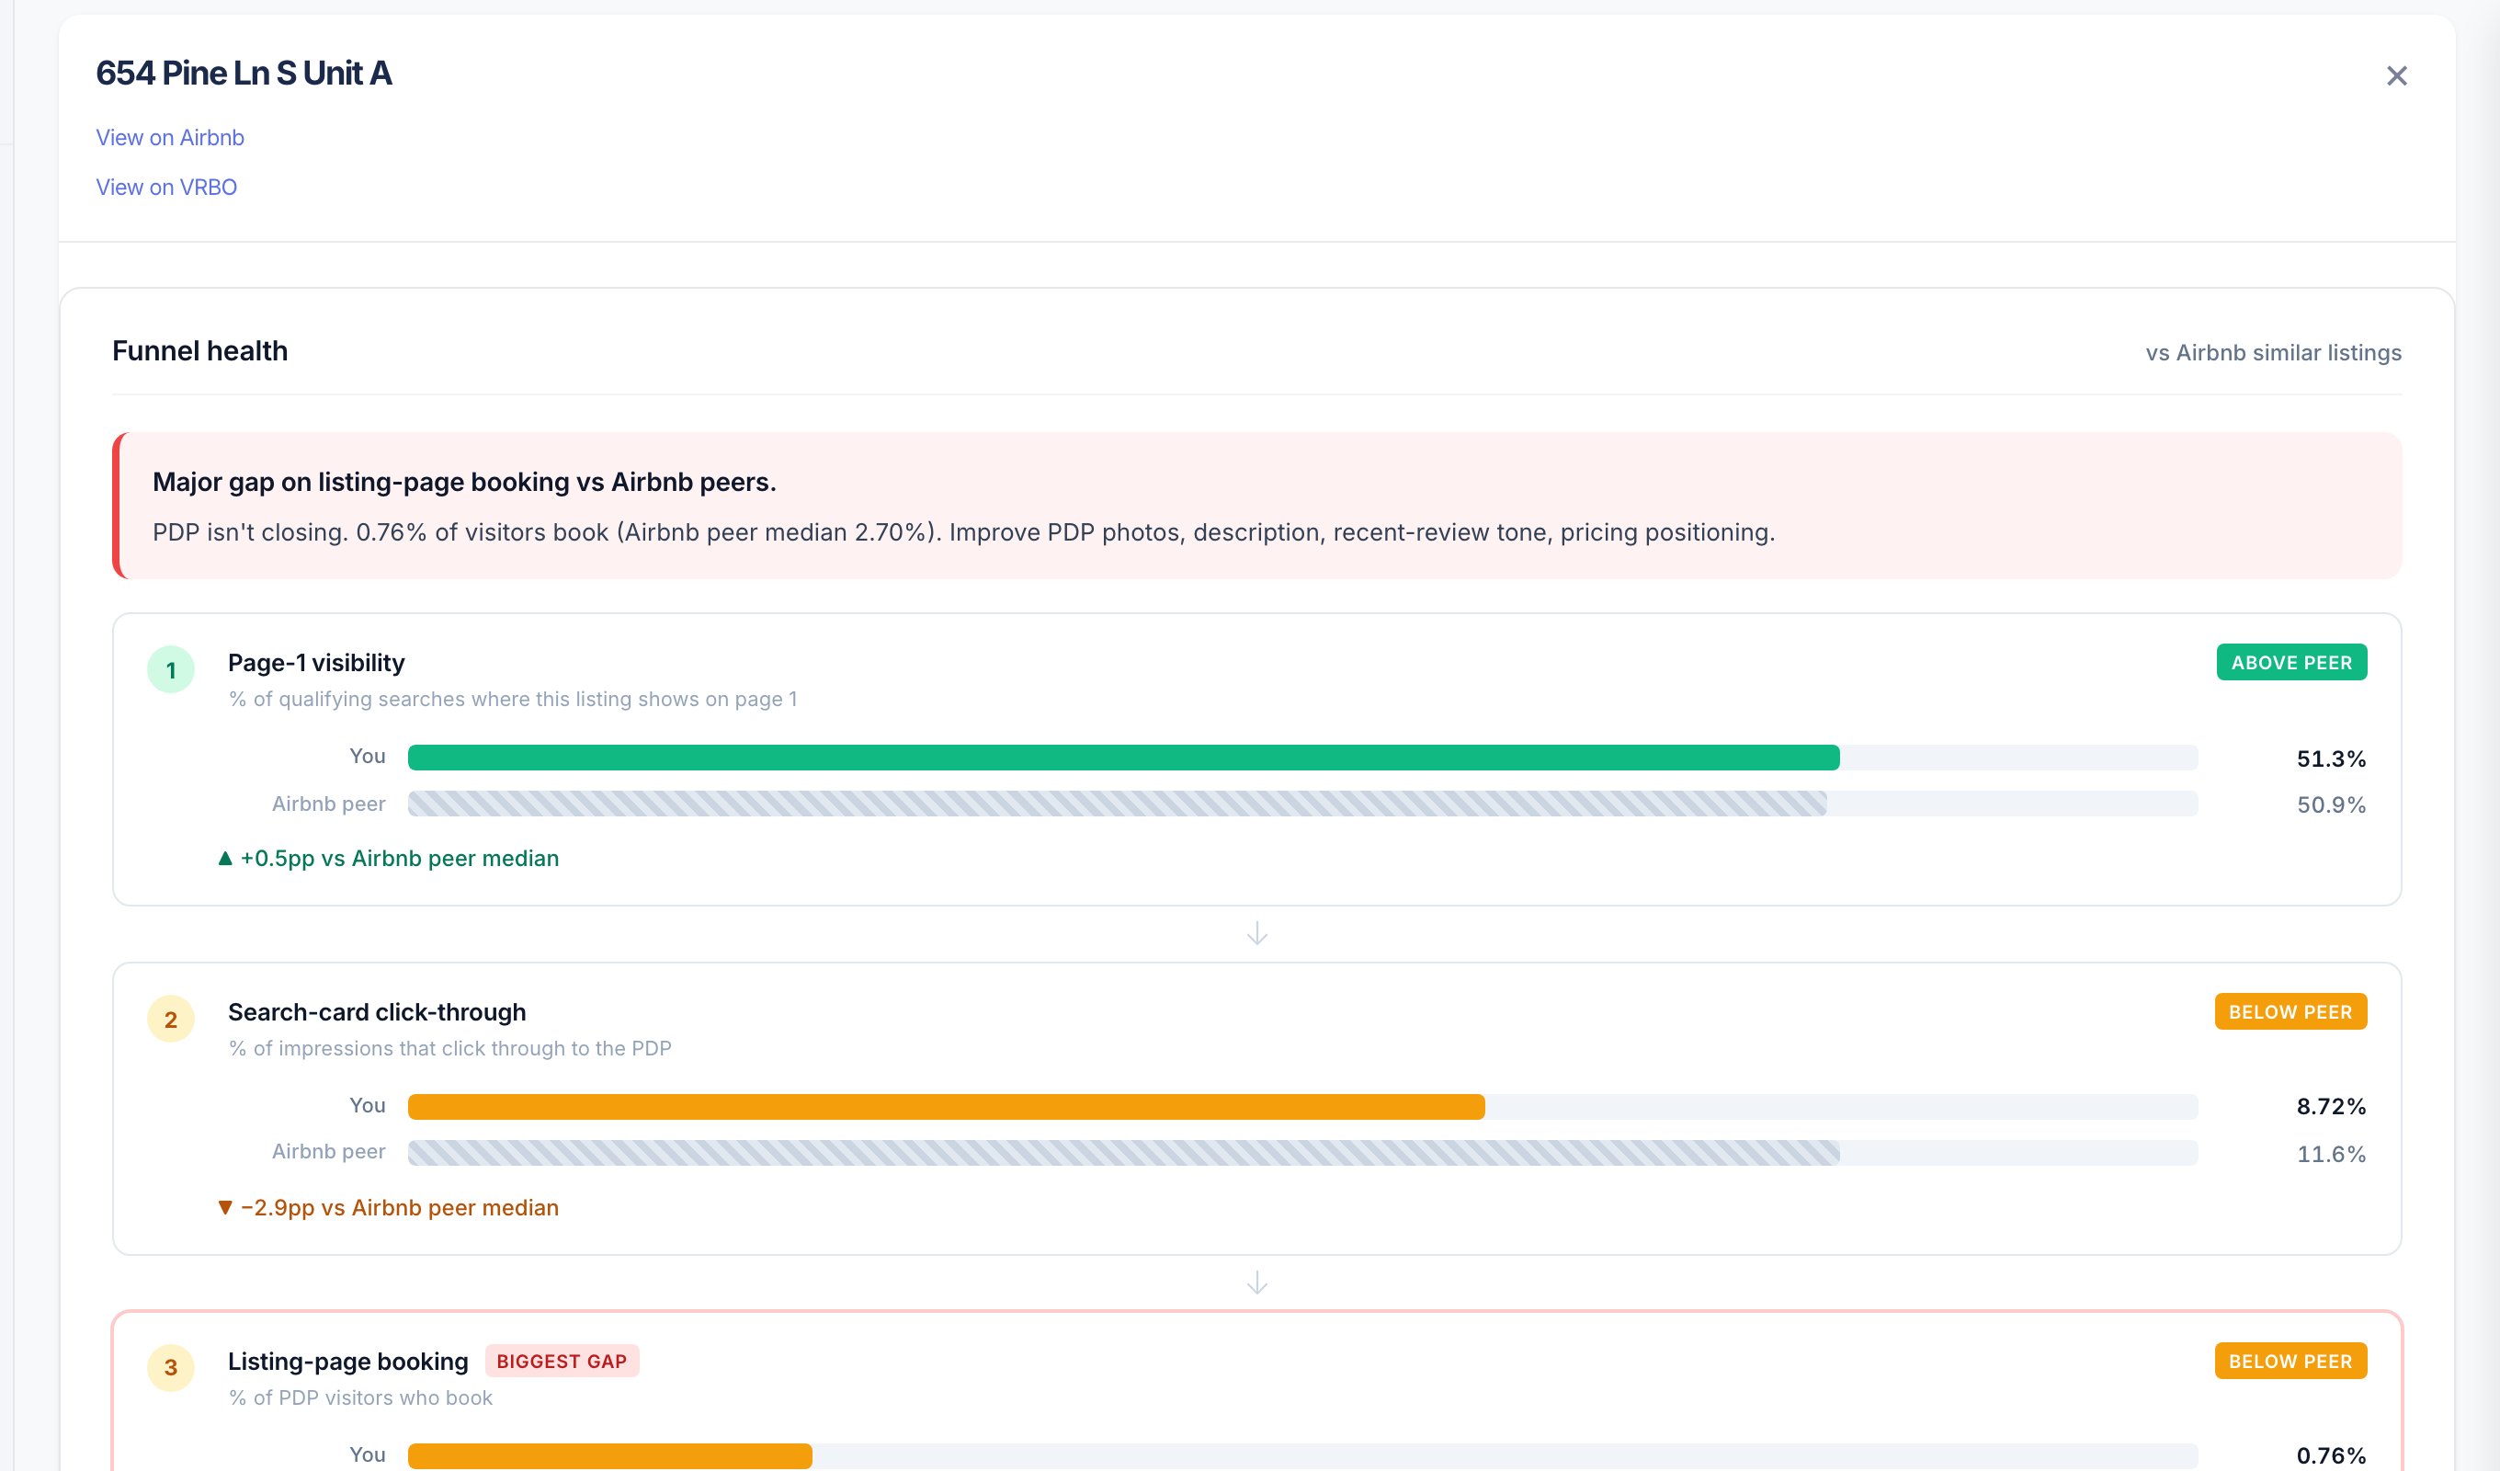The image size is (2500, 1471).
Task: Click the 'You' label in Page-1 visibility
Action: pyautogui.click(x=367, y=757)
